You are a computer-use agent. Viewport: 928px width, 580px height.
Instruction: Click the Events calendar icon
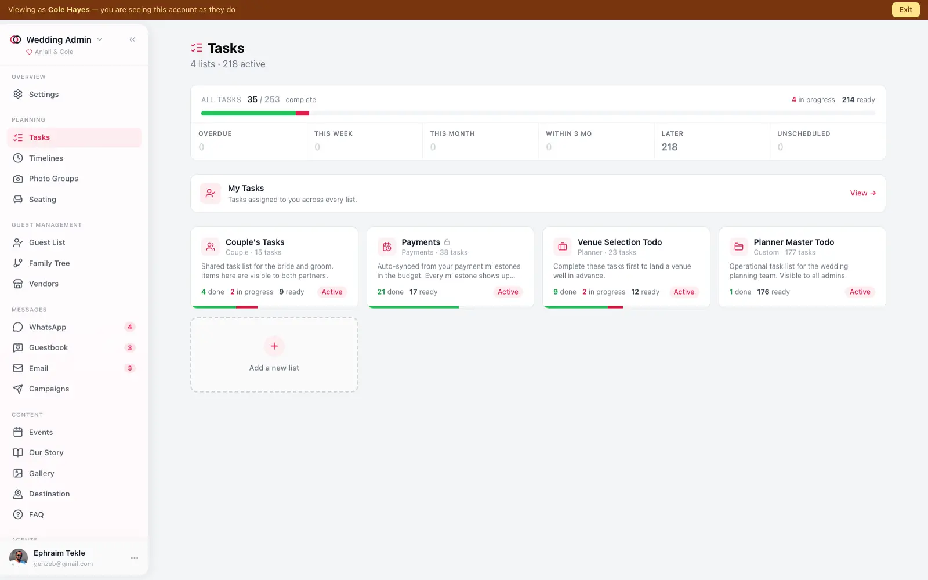coord(18,432)
